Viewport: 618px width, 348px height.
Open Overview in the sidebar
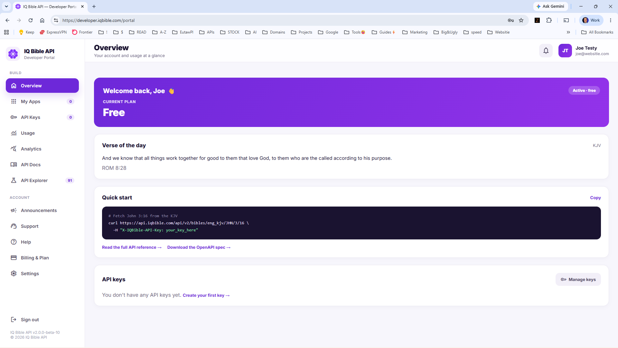click(x=42, y=86)
